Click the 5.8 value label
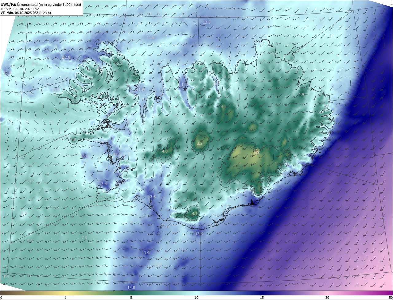Viewport: 393px width, 300px height. (x=73, y=140)
